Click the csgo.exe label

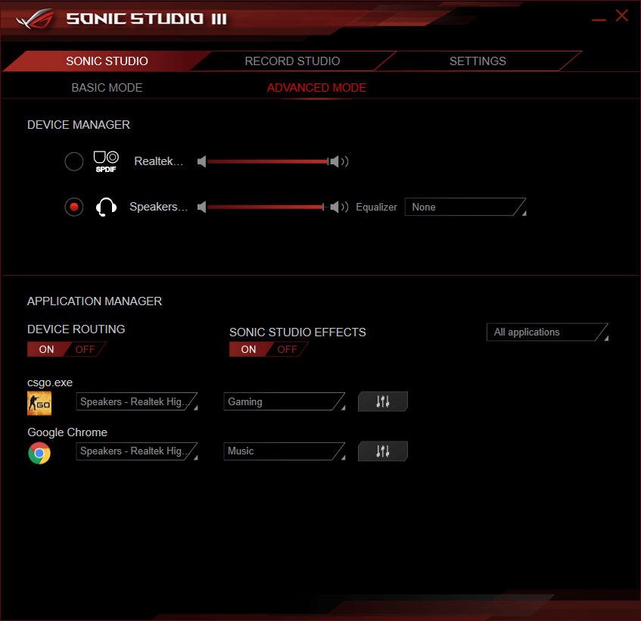(50, 382)
